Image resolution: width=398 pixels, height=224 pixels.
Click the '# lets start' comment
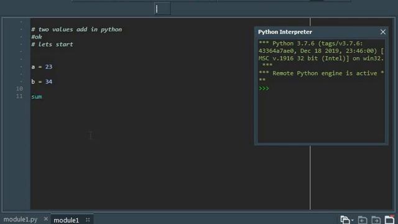[x=52, y=44]
